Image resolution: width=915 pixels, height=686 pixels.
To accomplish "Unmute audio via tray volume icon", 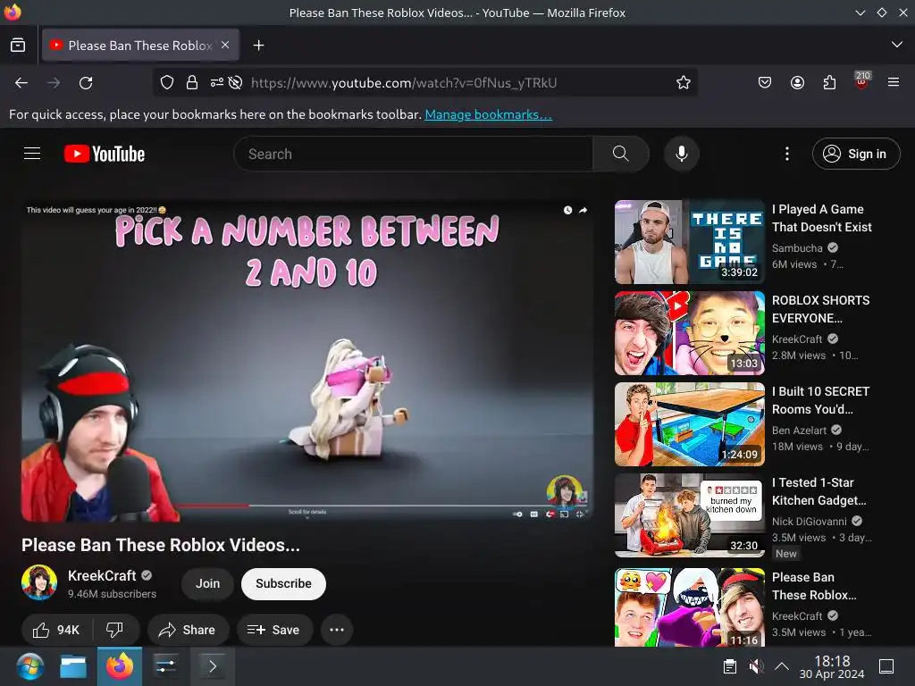I will coord(756,666).
